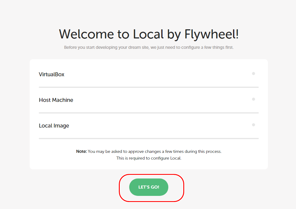Click the "Before you start developing" subtitle text

pos(149,47)
